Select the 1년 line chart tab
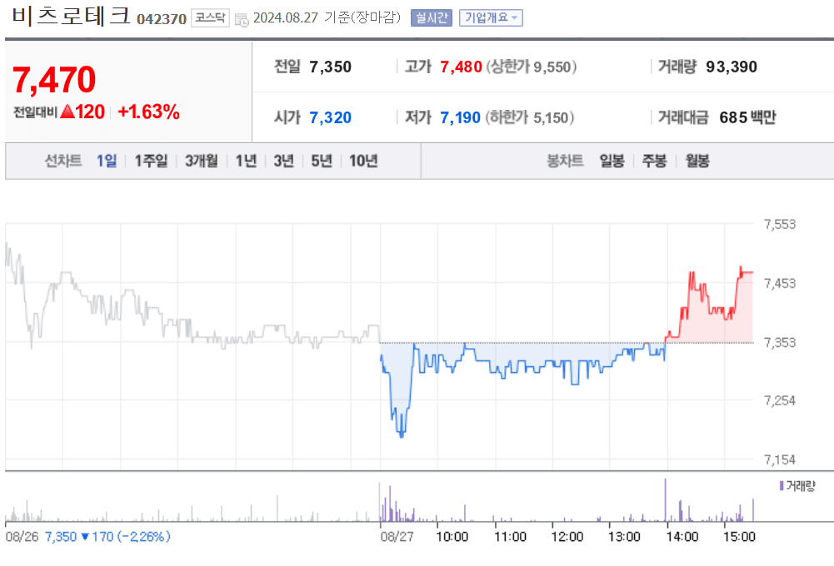The width and height of the screenshot is (834, 566). pos(247,161)
